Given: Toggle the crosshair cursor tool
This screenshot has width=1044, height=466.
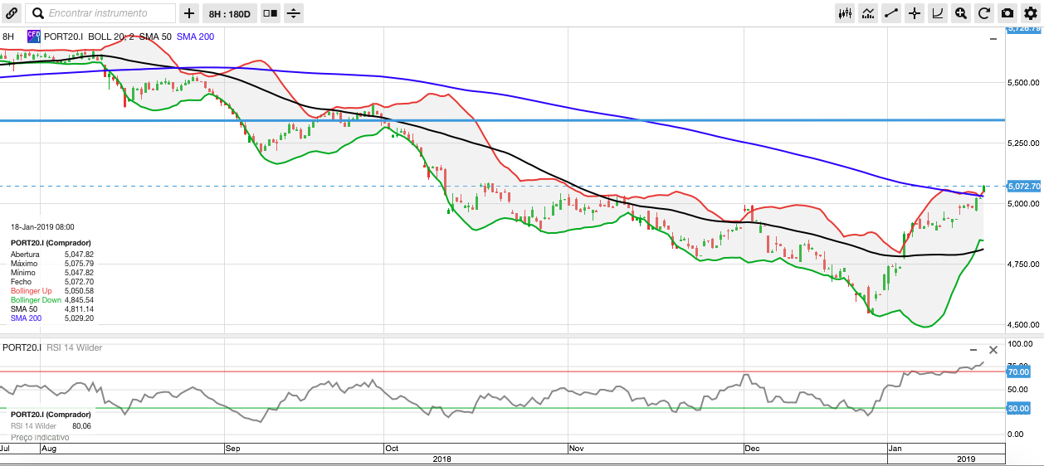Looking at the screenshot, I should [x=915, y=13].
